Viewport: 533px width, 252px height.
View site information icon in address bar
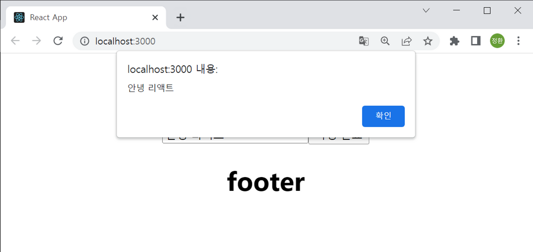85,41
